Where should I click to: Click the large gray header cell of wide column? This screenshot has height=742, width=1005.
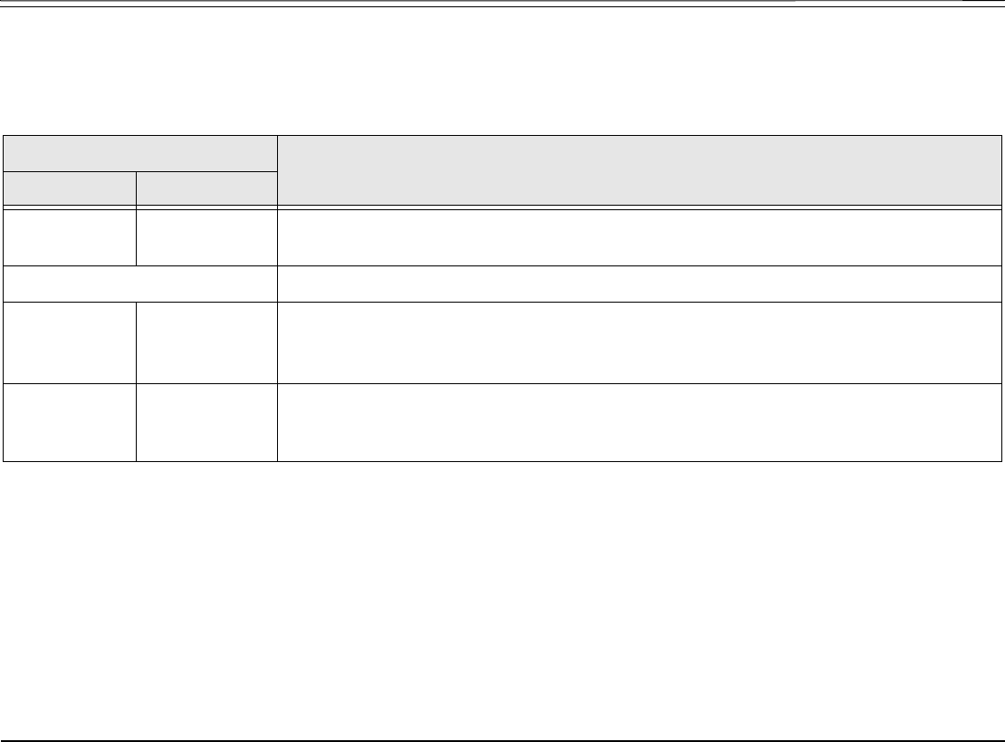[x=639, y=170]
